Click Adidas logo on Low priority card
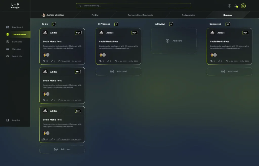 pyautogui.click(x=45, y=111)
